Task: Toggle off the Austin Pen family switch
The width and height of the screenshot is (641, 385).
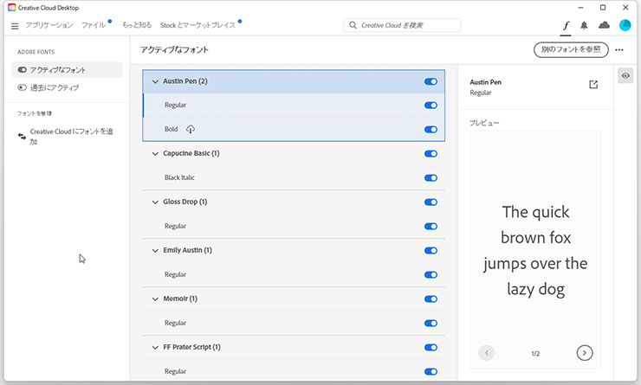Action: (431, 81)
